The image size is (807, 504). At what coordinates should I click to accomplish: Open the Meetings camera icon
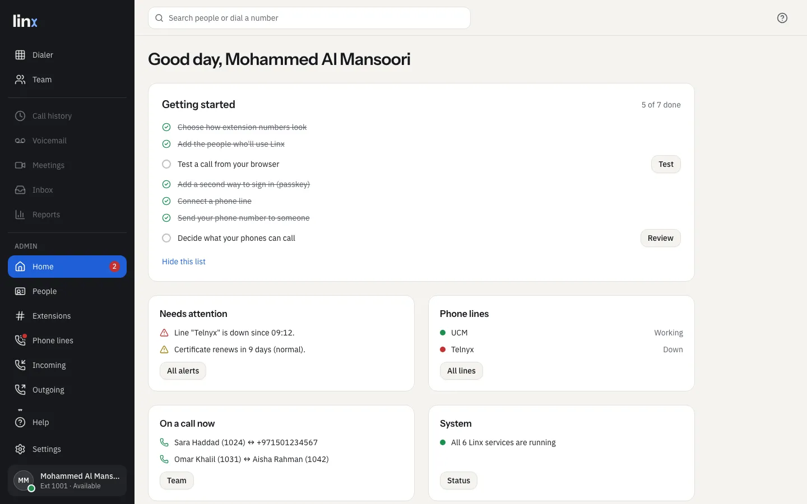coord(20,165)
